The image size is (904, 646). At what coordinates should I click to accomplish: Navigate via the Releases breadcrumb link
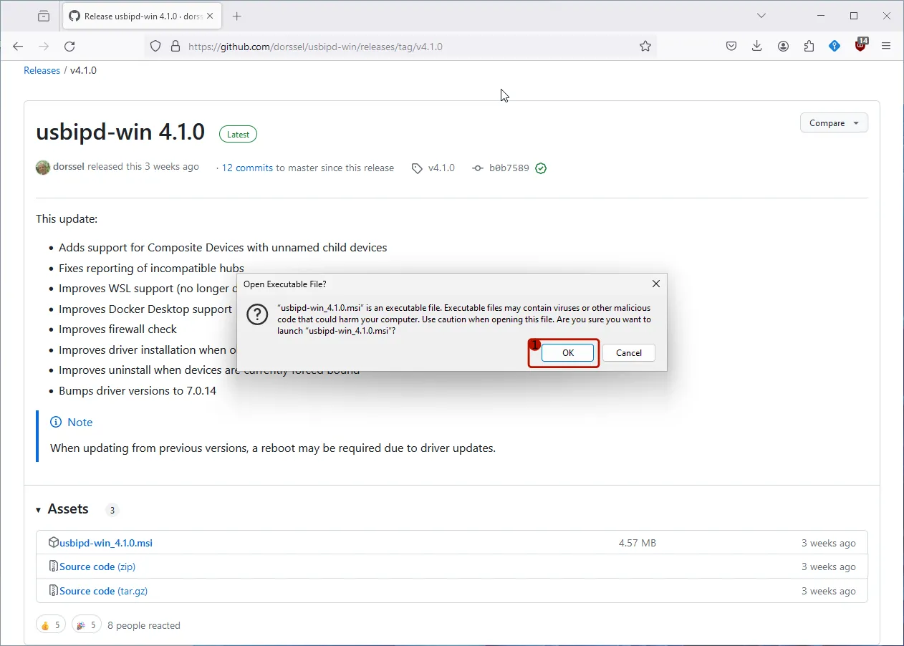(42, 69)
